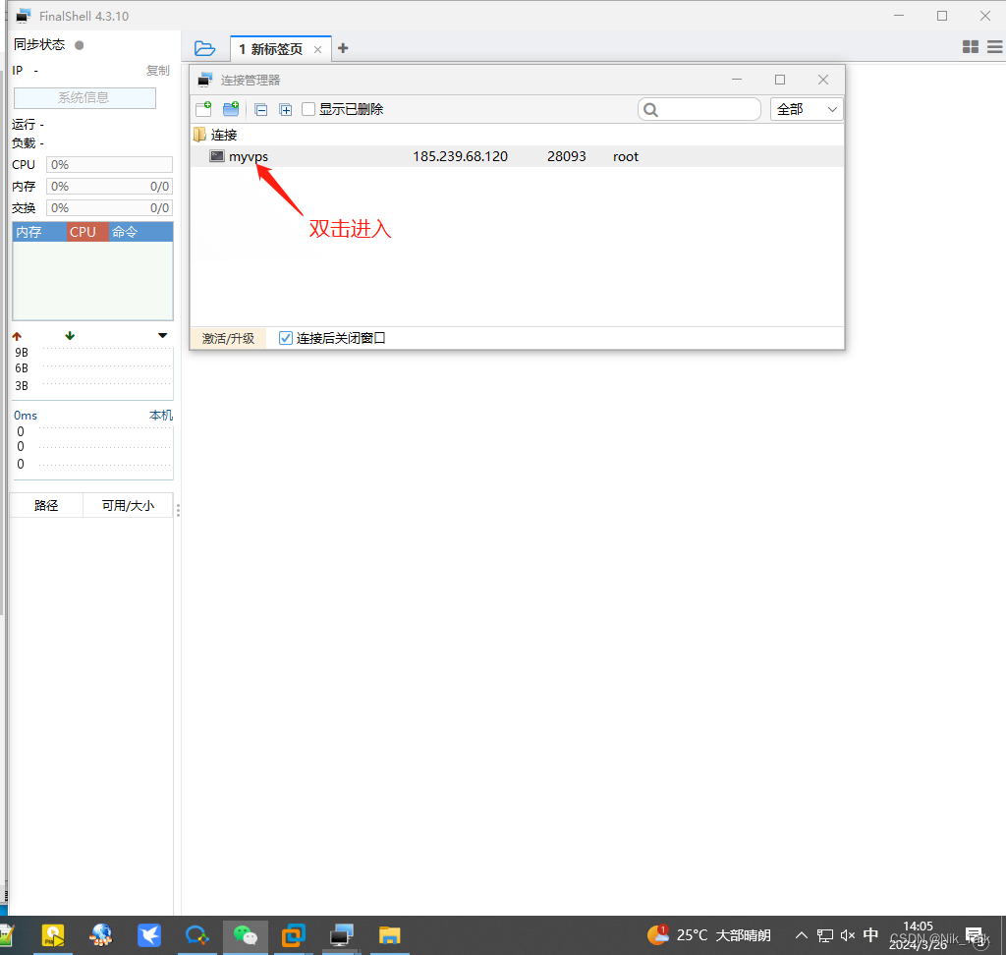Expand all connection groups with the plus icon
1006x955 pixels.
click(286, 109)
